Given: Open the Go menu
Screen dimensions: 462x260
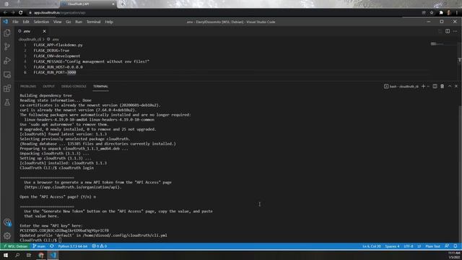Looking at the screenshot, I should [69, 22].
